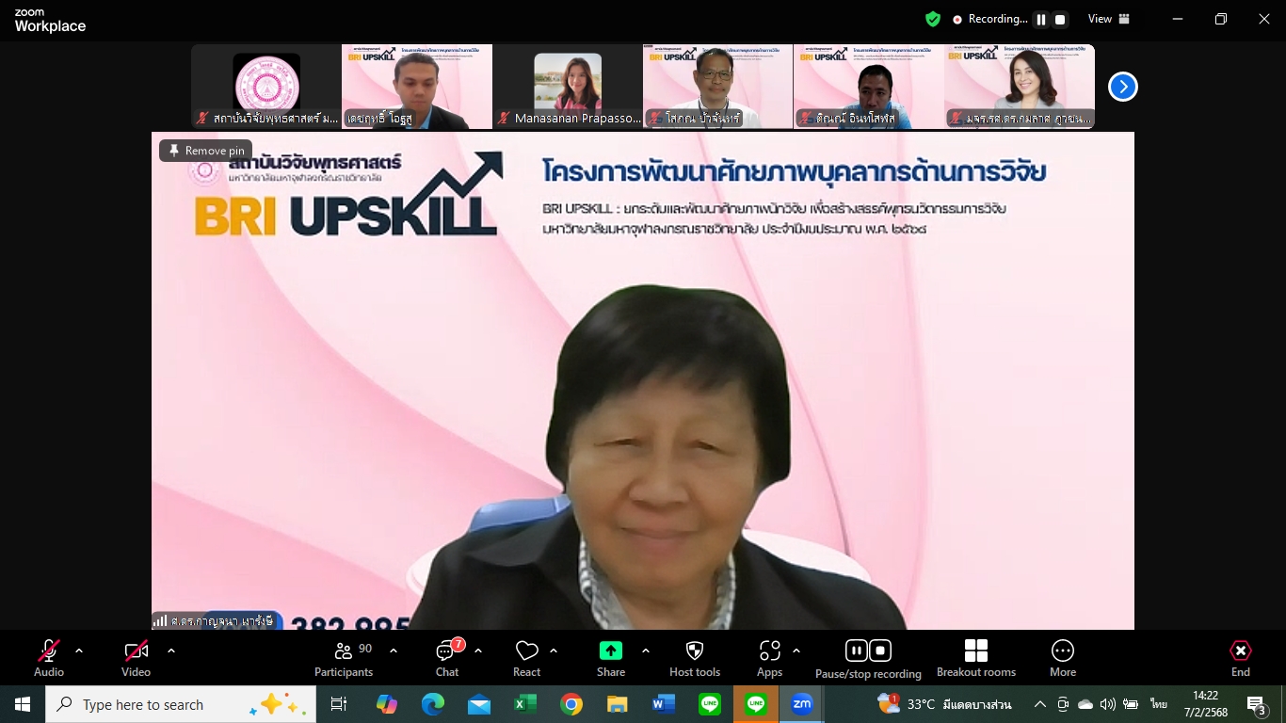Open the Windows Start menu
The height and width of the screenshot is (723, 1286).
(22, 704)
